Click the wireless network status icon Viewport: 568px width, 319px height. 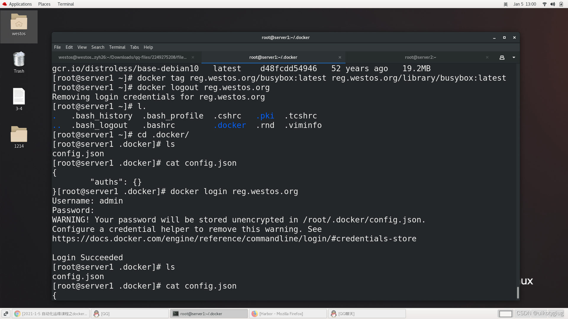545,4
